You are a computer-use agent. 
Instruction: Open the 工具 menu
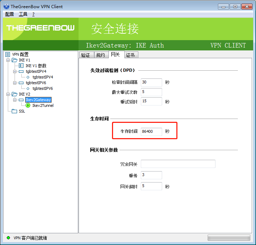coord(23,14)
